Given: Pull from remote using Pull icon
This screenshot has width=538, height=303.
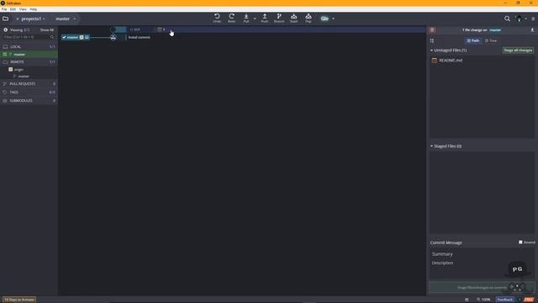Looking at the screenshot, I should pos(246,18).
